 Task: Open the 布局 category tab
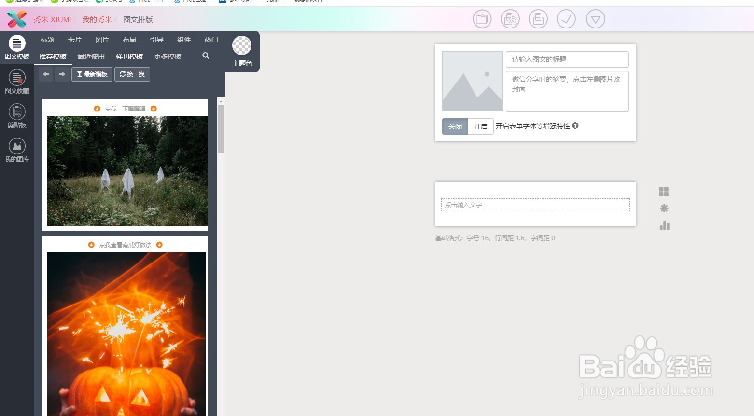click(x=129, y=40)
